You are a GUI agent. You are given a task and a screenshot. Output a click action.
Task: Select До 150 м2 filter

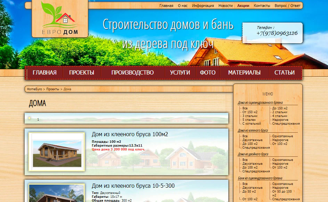point(280,108)
